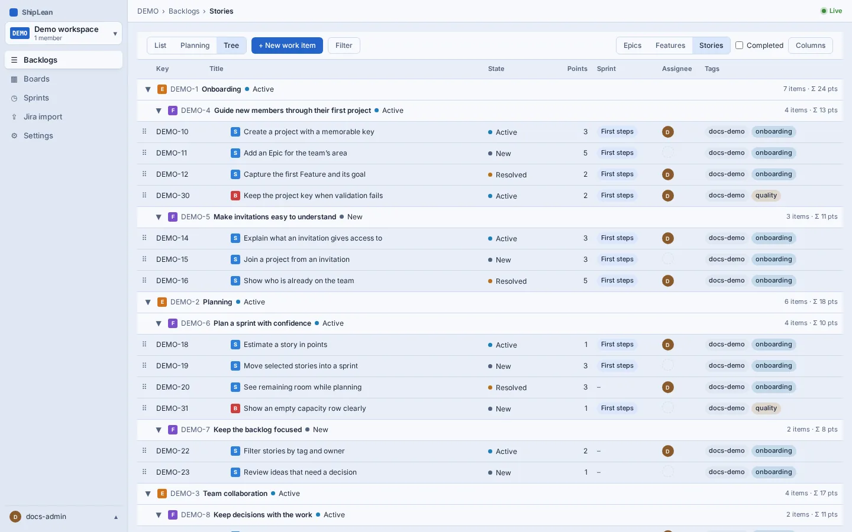Click the bug icon for DEMO-30
This screenshot has height=532, width=852.
[x=235, y=196]
